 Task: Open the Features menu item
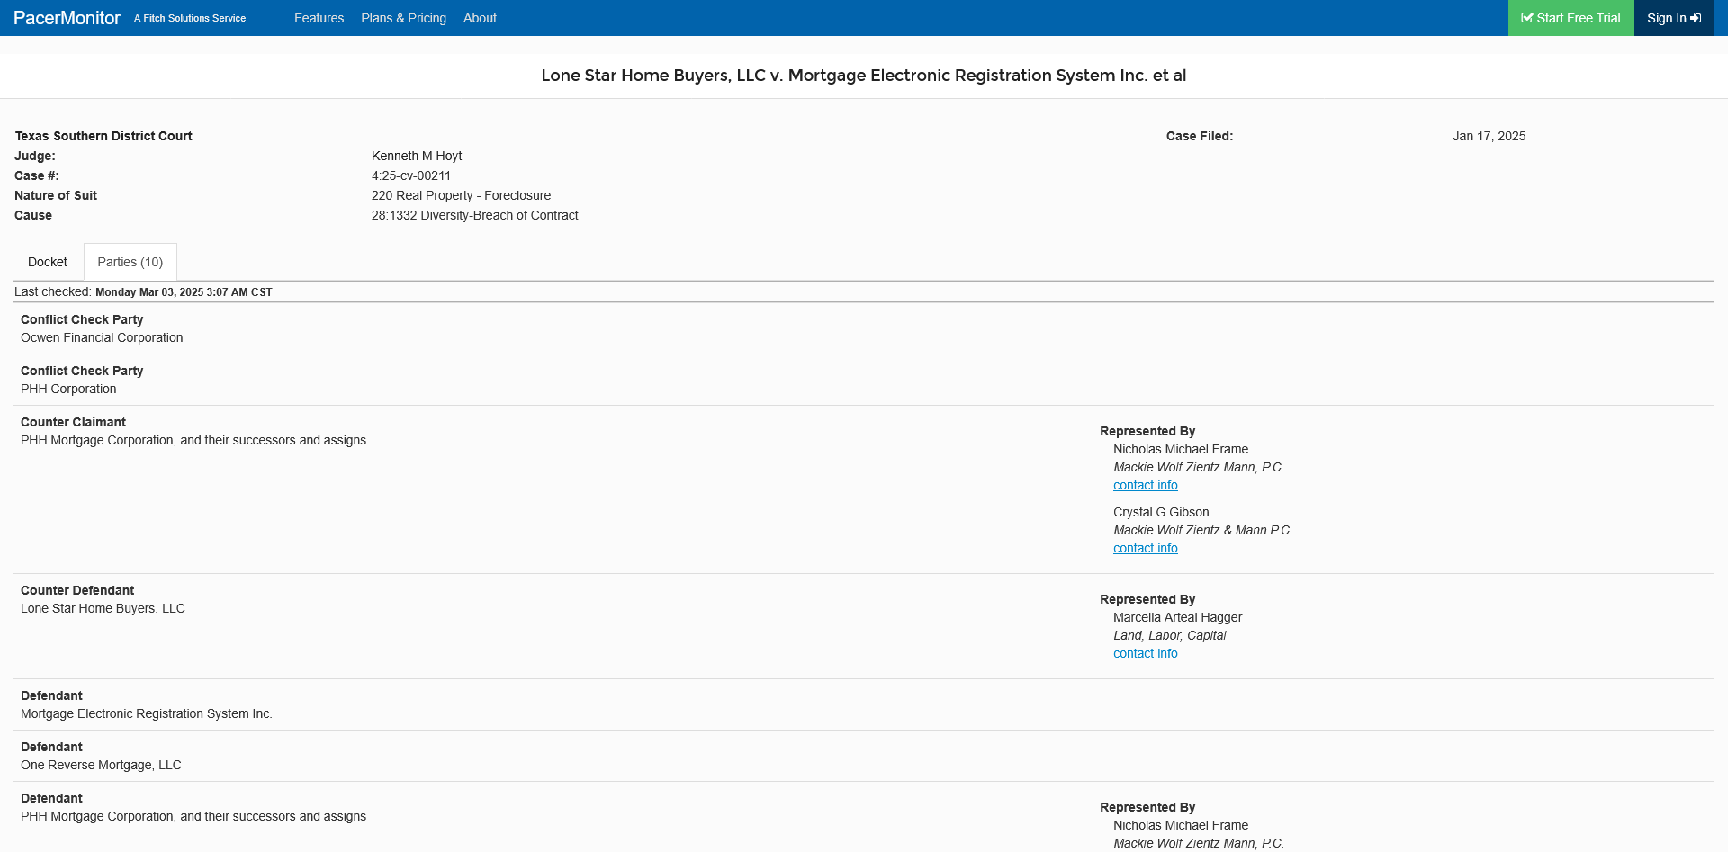[x=319, y=18]
